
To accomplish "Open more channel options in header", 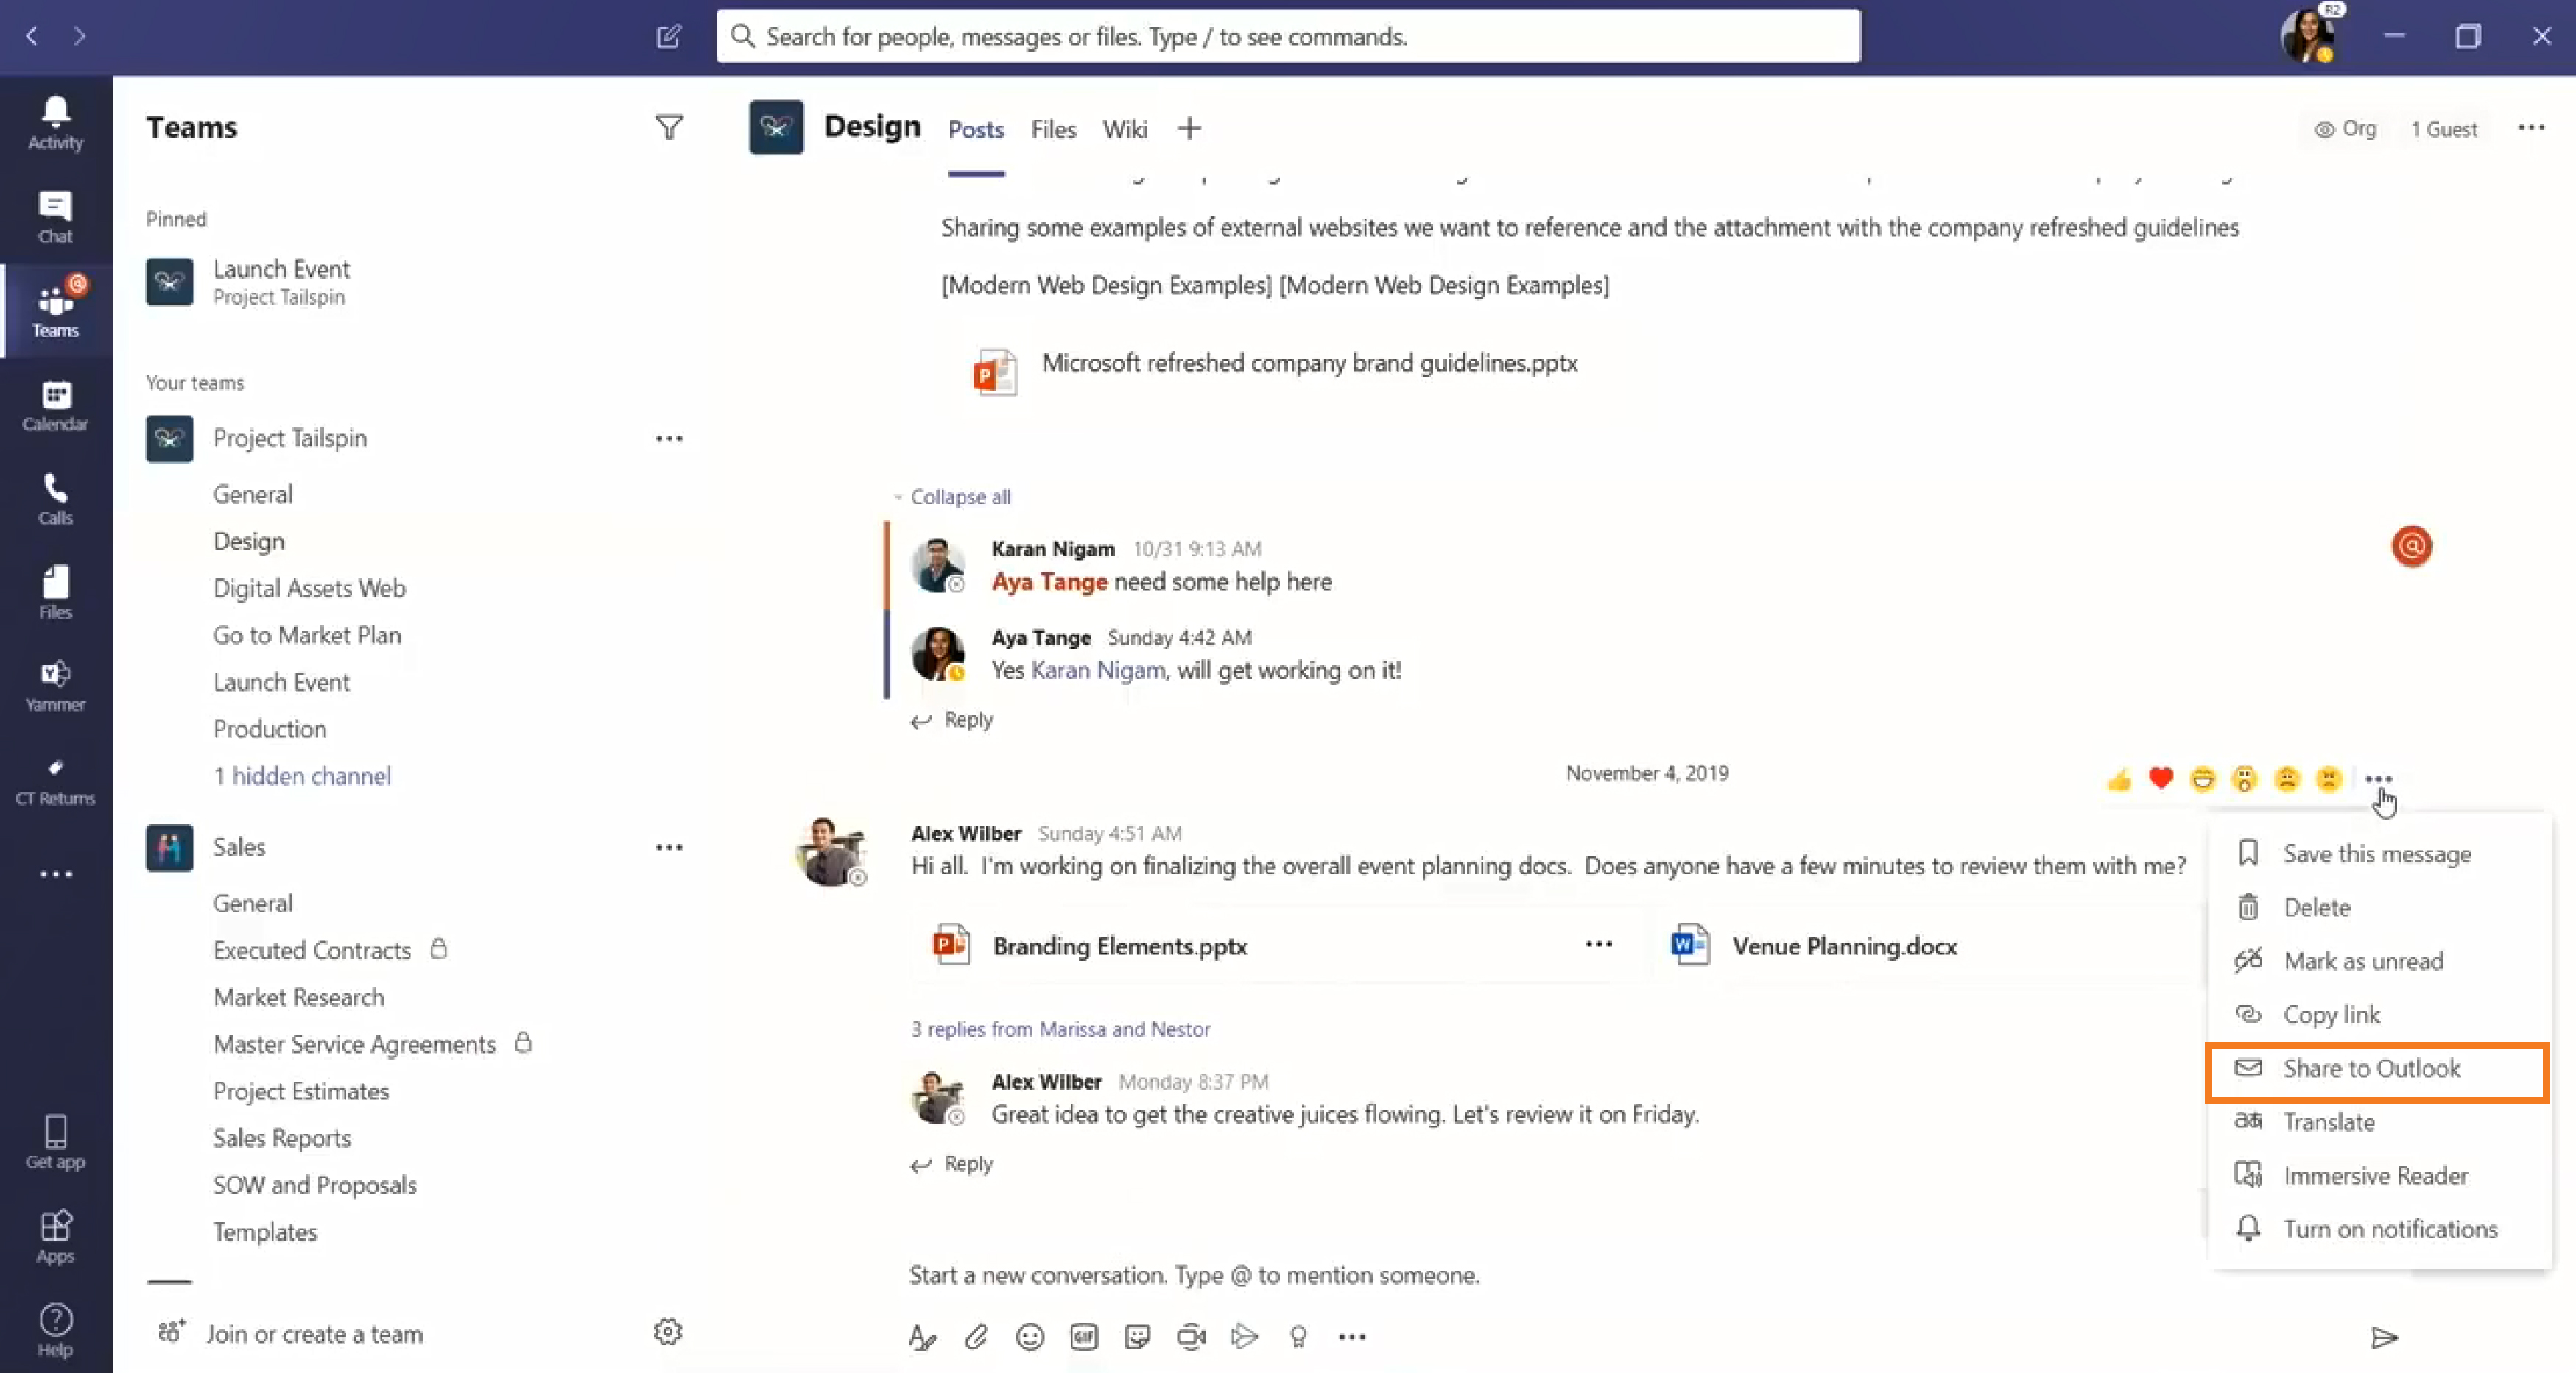I will 2531,128.
